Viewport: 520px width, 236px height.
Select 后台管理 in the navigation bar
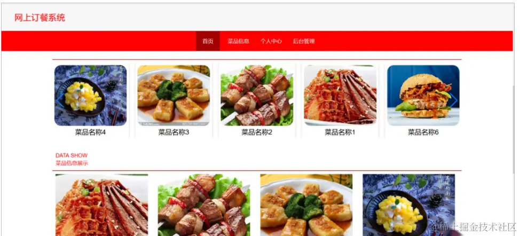pos(303,41)
